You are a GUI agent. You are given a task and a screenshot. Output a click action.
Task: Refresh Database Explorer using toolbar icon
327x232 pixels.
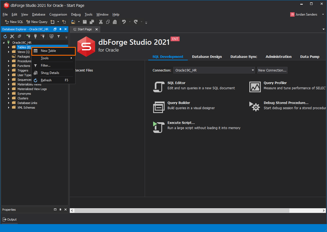(x=5, y=36)
